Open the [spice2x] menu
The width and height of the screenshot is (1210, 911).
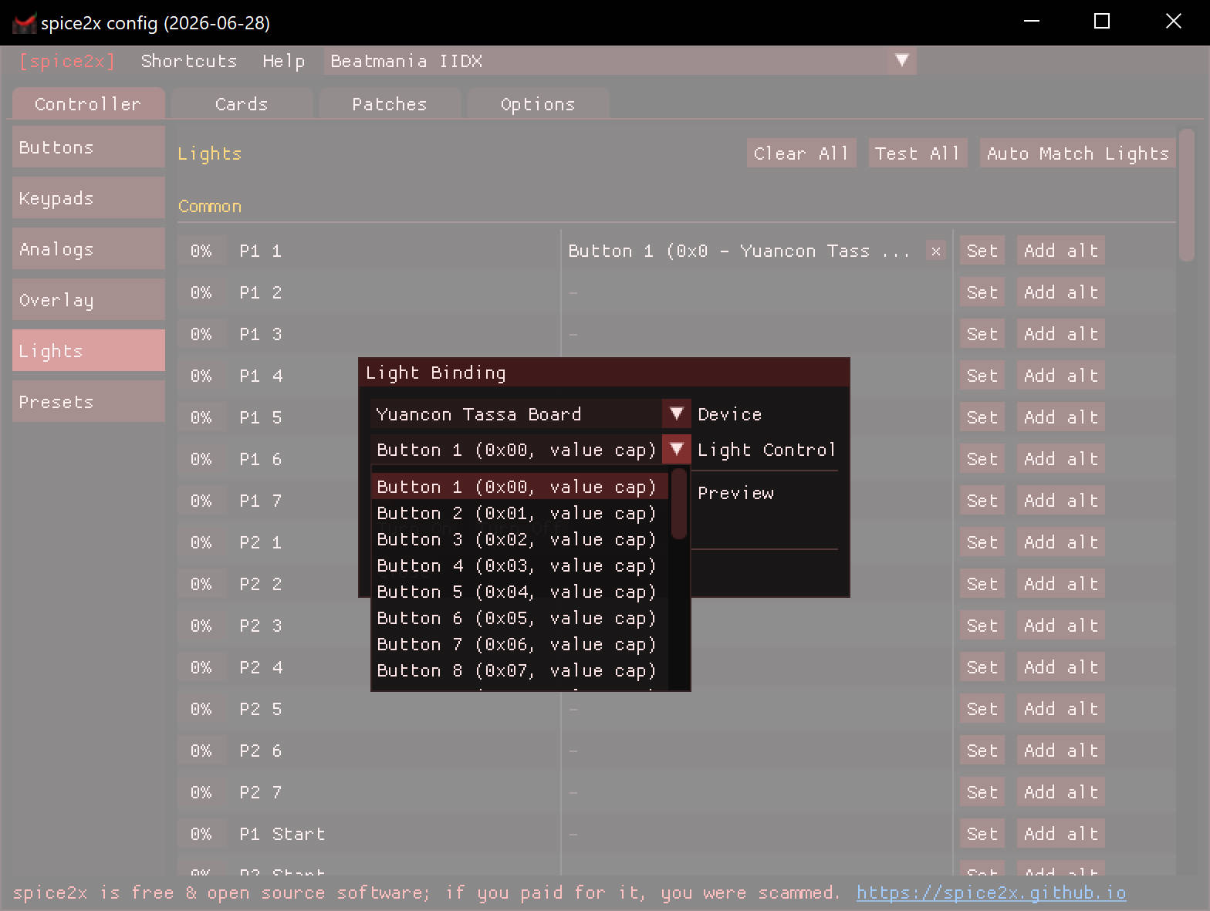point(67,61)
